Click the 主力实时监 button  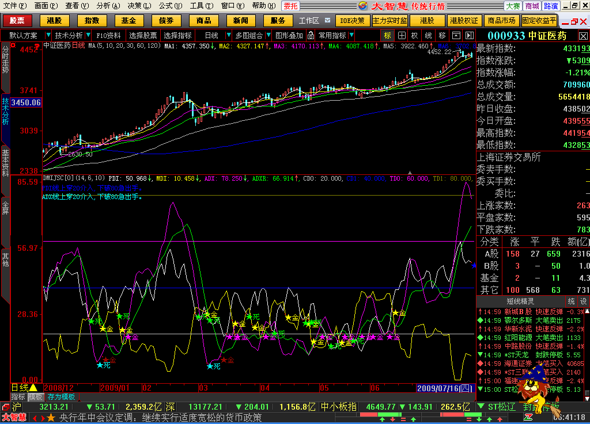click(x=390, y=20)
